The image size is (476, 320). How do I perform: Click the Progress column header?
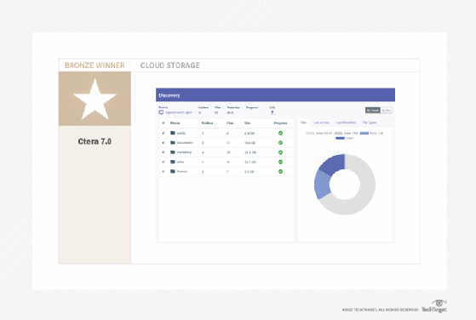(x=280, y=123)
